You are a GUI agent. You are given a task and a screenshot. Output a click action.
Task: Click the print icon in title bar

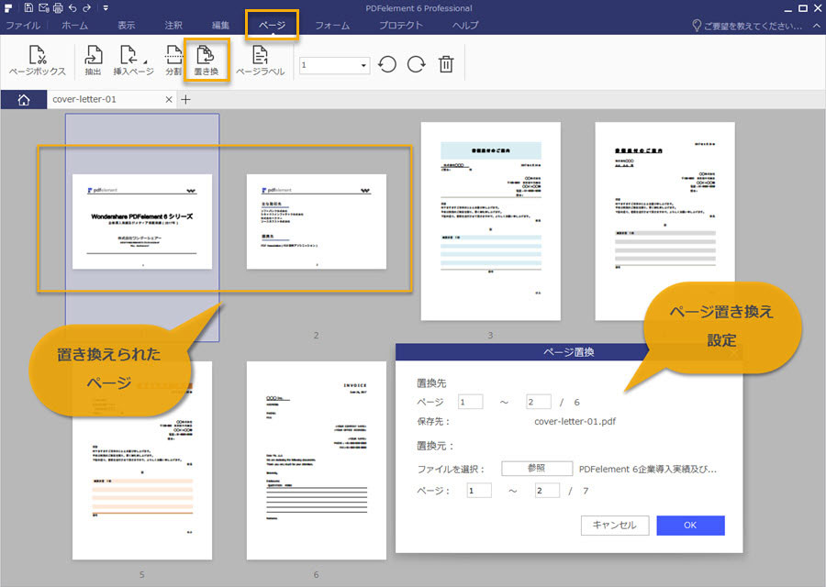coord(58,8)
